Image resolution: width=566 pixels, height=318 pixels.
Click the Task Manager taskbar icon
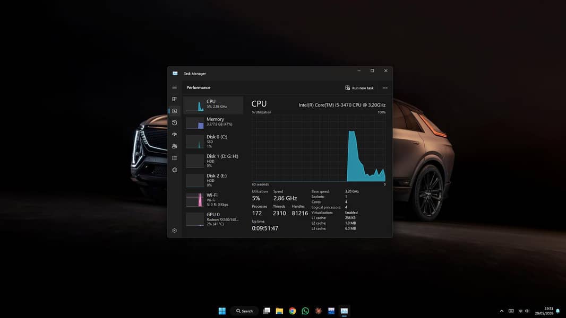pyautogui.click(x=345, y=311)
